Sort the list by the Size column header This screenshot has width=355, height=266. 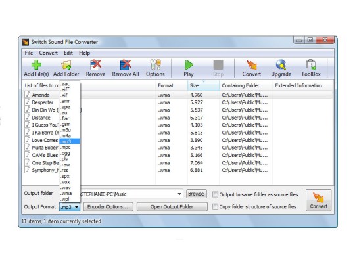pos(203,85)
